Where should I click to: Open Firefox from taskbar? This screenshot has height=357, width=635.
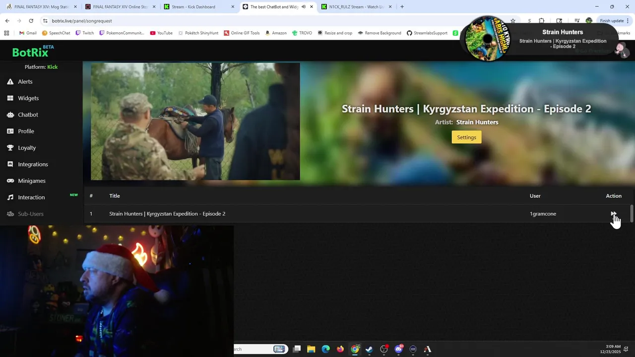click(340, 349)
